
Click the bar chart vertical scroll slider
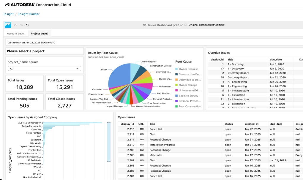point(109,142)
